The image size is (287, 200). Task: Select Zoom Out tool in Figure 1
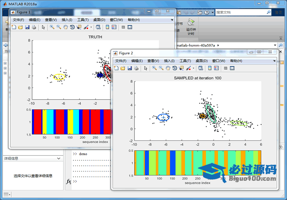tap(59, 27)
